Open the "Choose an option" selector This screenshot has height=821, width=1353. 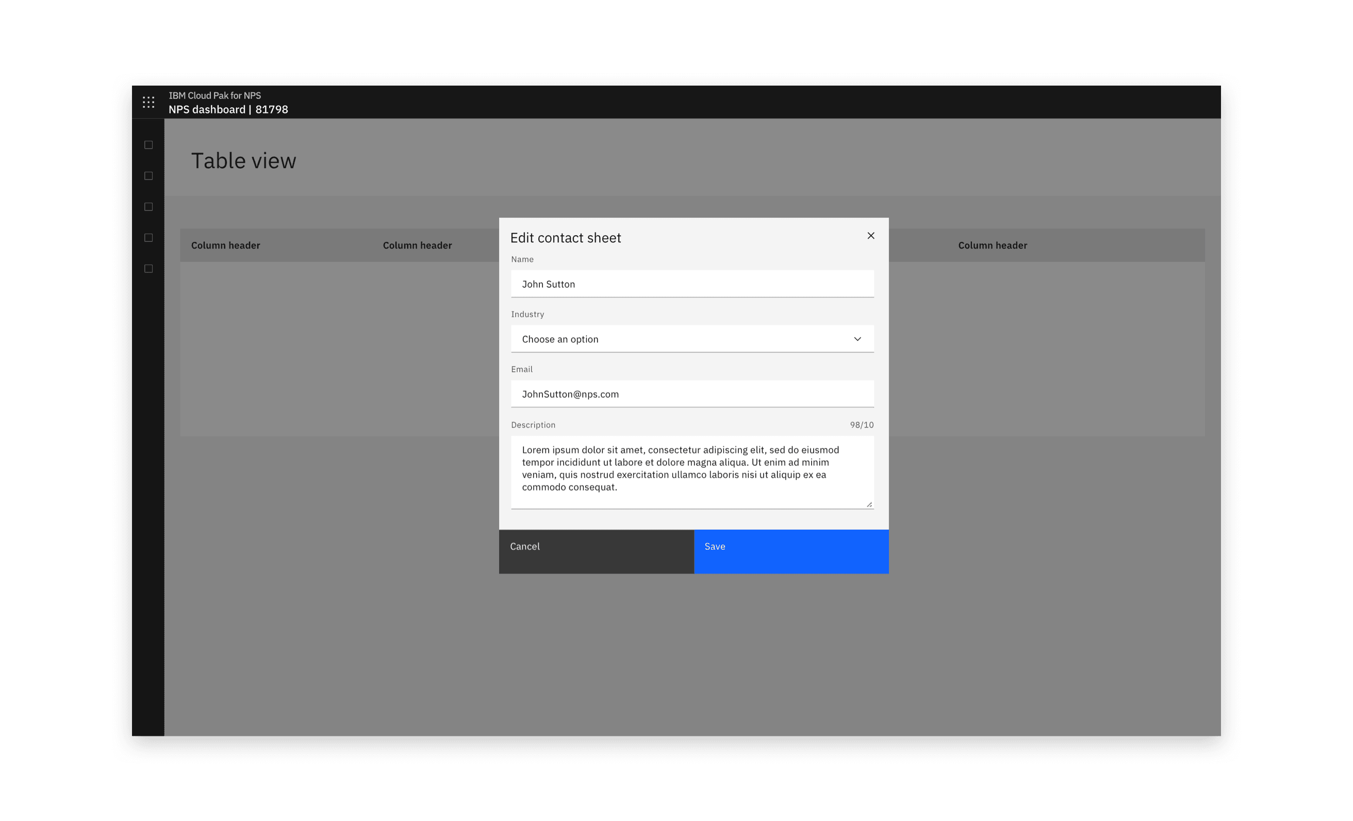pyautogui.click(x=692, y=339)
